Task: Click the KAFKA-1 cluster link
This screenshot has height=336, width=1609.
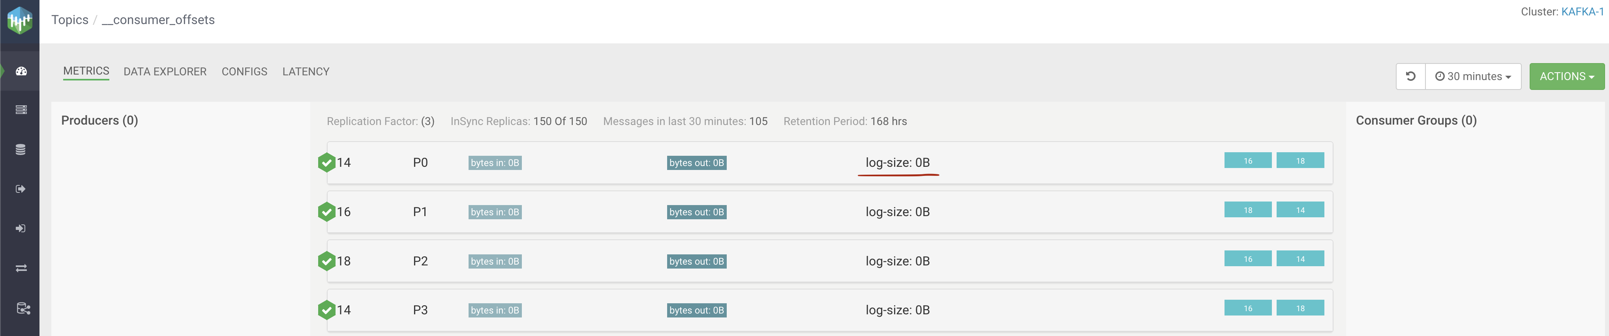Action: tap(1582, 12)
